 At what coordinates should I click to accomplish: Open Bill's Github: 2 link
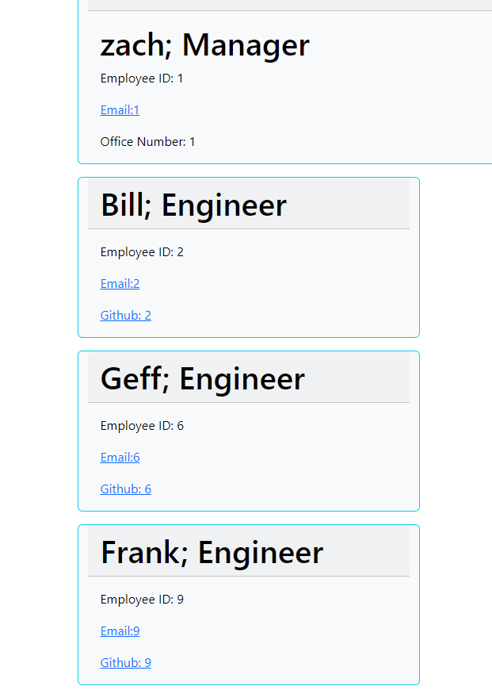[x=125, y=315]
